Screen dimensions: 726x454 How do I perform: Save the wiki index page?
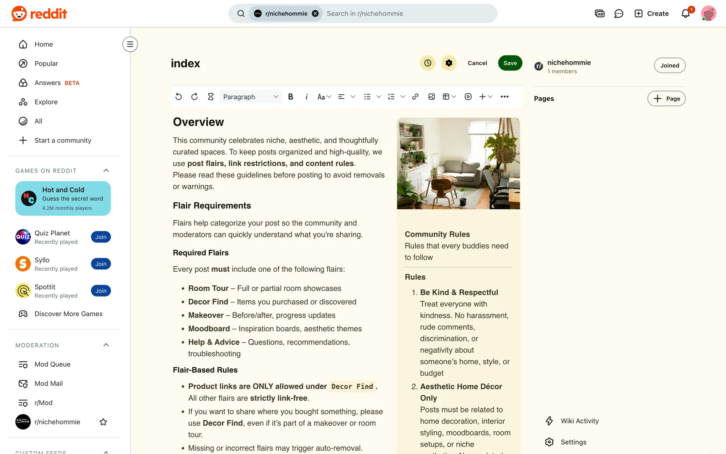click(x=510, y=63)
